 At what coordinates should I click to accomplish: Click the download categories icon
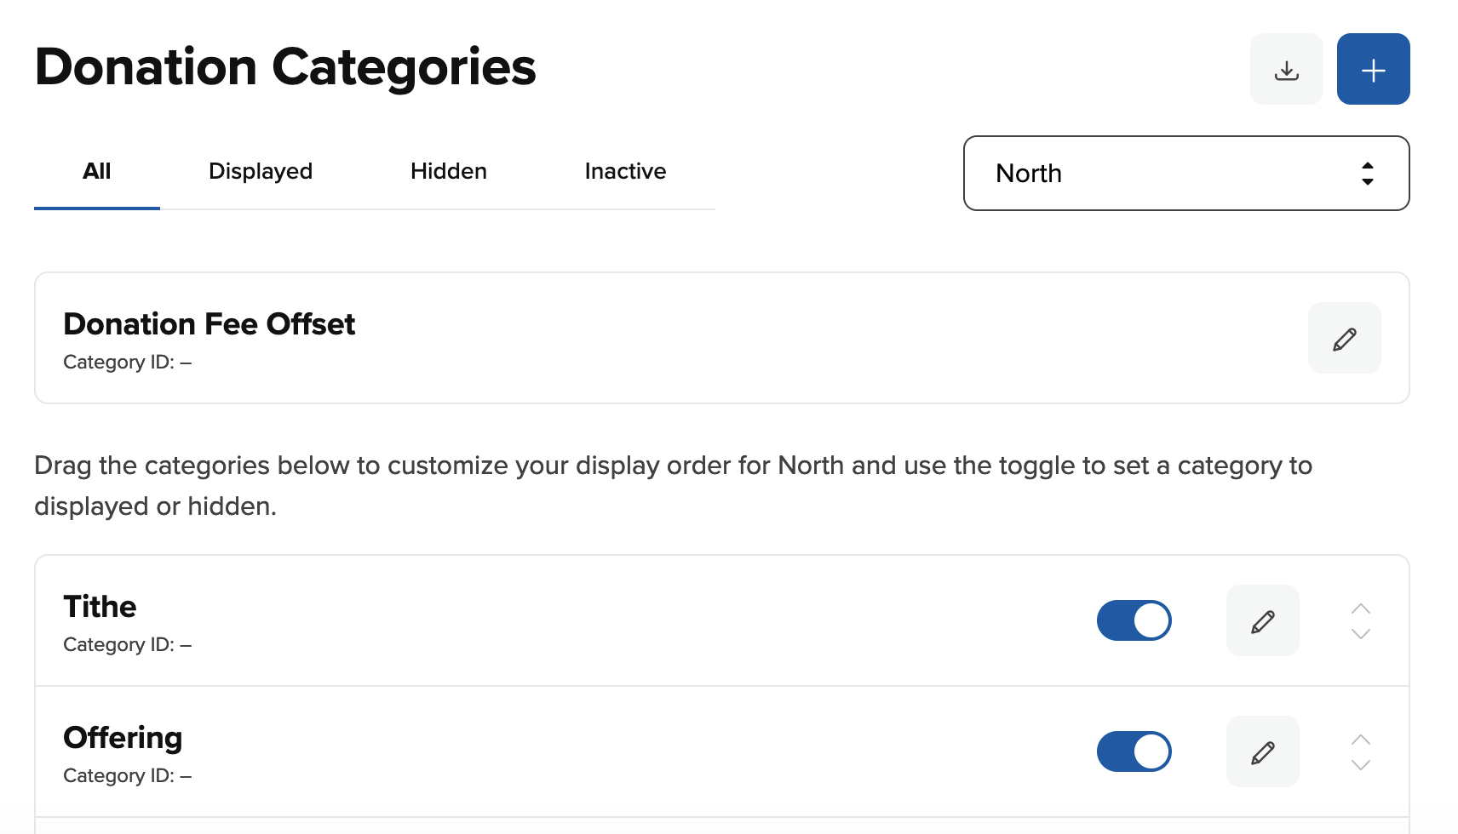point(1286,70)
